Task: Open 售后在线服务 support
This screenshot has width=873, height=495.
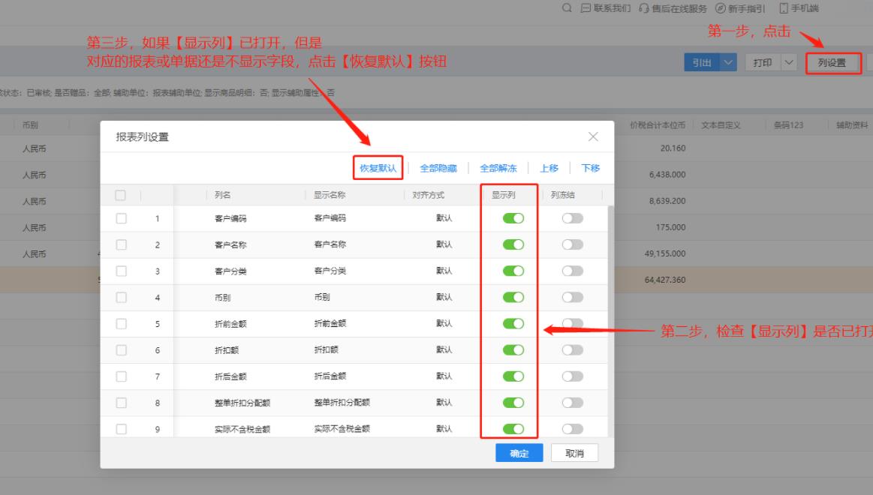Action: pos(673,8)
